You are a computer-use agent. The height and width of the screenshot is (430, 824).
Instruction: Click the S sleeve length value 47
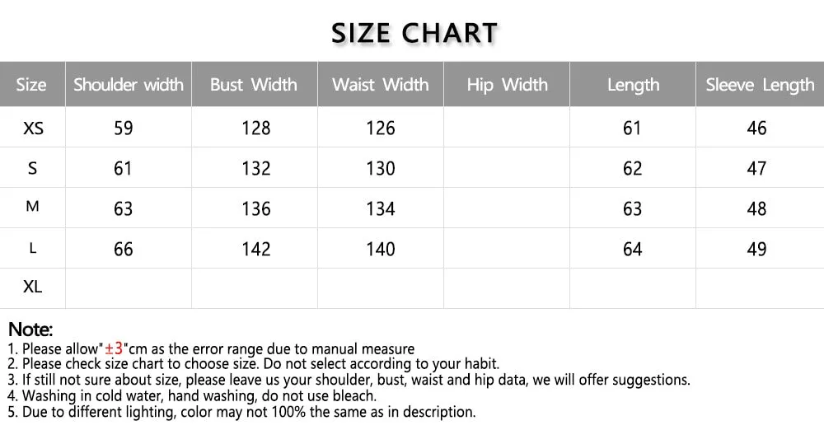(756, 168)
